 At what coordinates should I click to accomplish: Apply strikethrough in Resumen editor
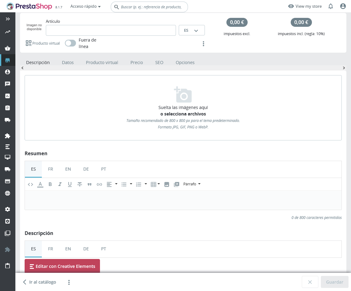point(79,184)
